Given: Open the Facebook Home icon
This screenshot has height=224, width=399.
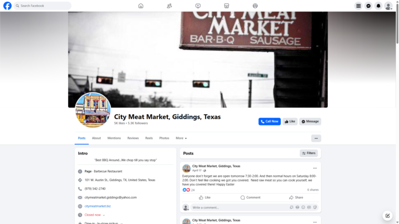Looking at the screenshot, I should (x=141, y=6).
